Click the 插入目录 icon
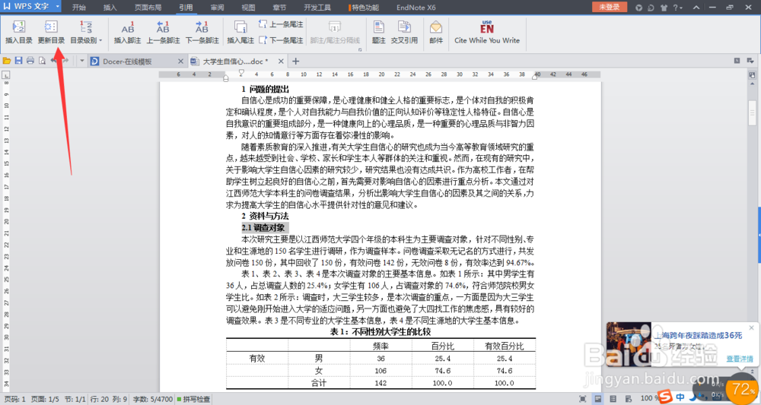This screenshot has height=405, width=761. [x=19, y=27]
